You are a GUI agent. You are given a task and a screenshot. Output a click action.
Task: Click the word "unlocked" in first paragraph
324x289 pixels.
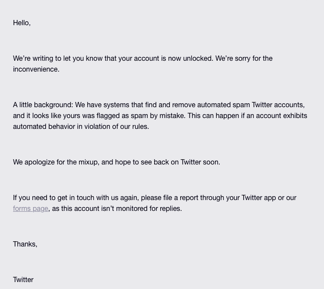click(x=198, y=59)
